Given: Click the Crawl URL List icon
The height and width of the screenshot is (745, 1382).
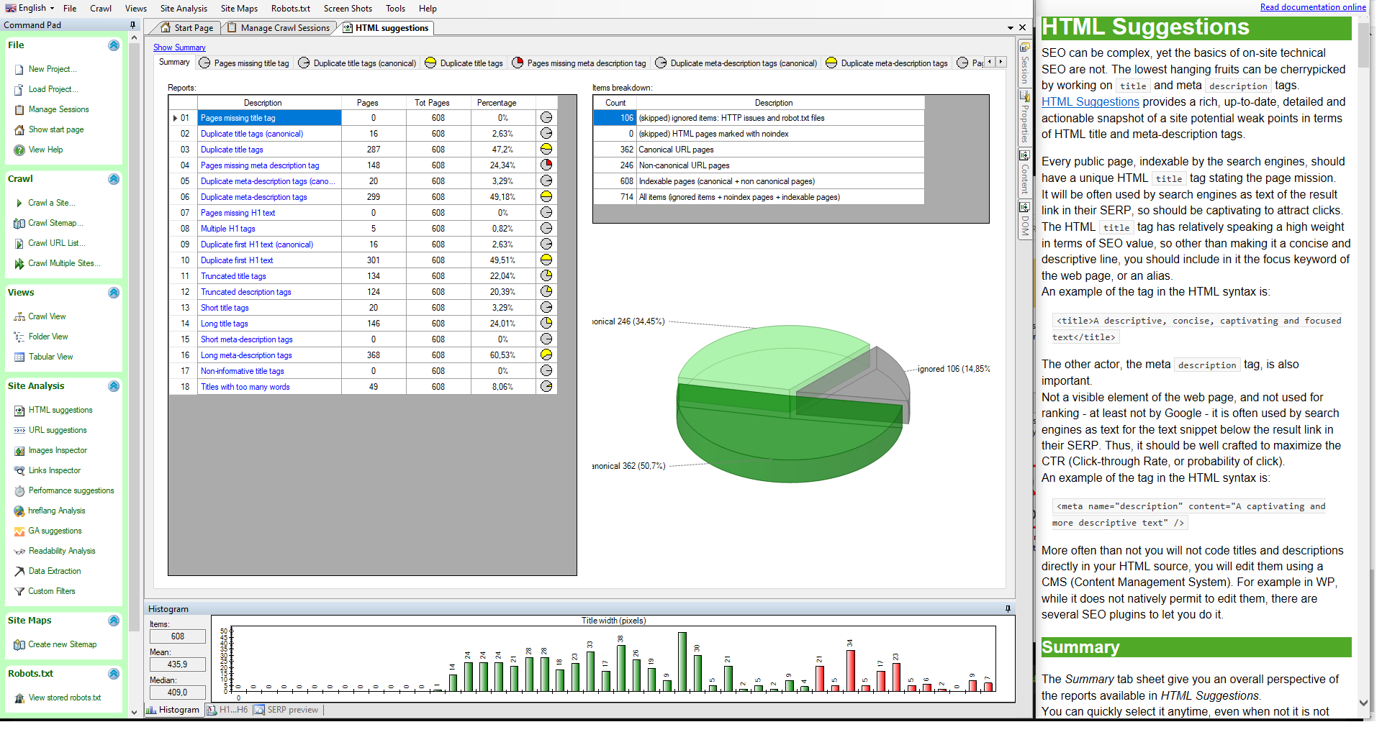Looking at the screenshot, I should [19, 244].
